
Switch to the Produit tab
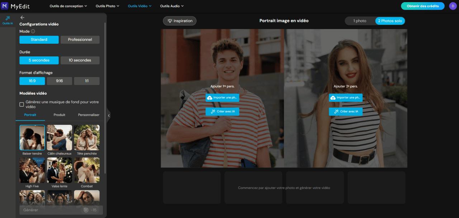(60, 115)
